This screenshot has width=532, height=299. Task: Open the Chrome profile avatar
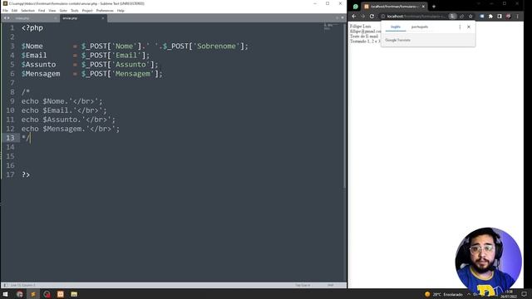[x=509, y=17]
